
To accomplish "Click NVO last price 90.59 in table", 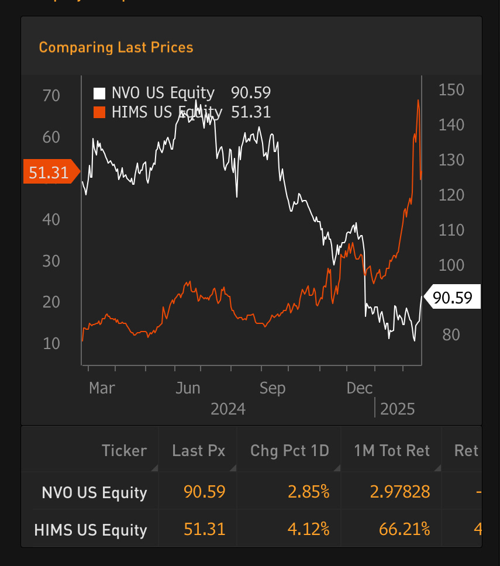I will [204, 492].
